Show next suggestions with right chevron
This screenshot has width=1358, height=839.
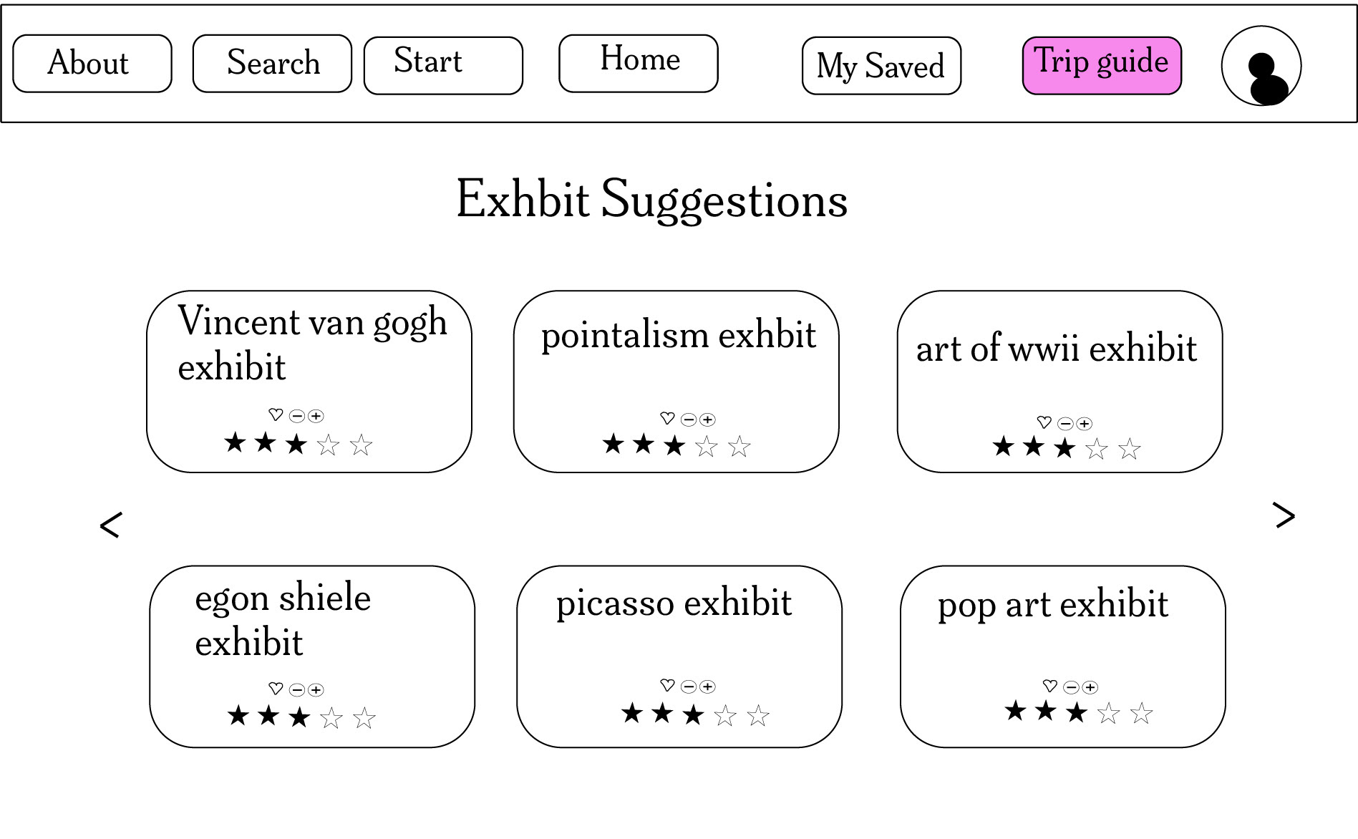[x=1284, y=515]
